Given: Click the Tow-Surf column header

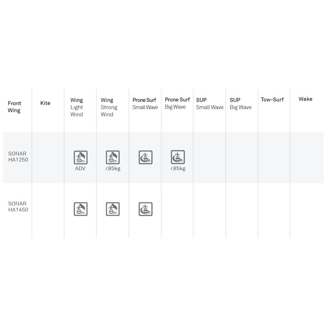Looking at the screenshot, I should [x=272, y=99].
